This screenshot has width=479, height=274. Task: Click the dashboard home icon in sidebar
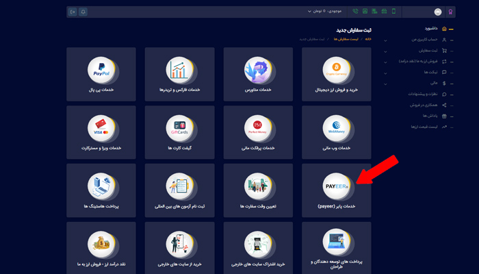point(444,29)
